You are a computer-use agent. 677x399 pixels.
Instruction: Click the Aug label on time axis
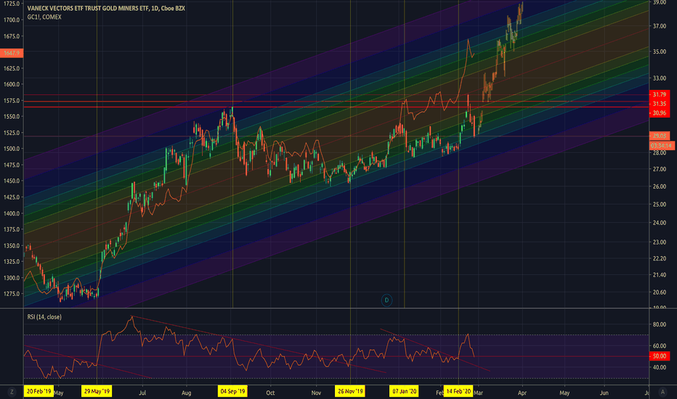click(x=187, y=393)
